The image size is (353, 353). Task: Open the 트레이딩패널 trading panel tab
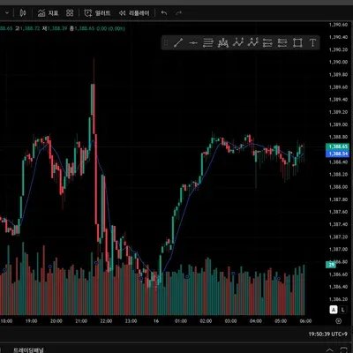point(28,350)
